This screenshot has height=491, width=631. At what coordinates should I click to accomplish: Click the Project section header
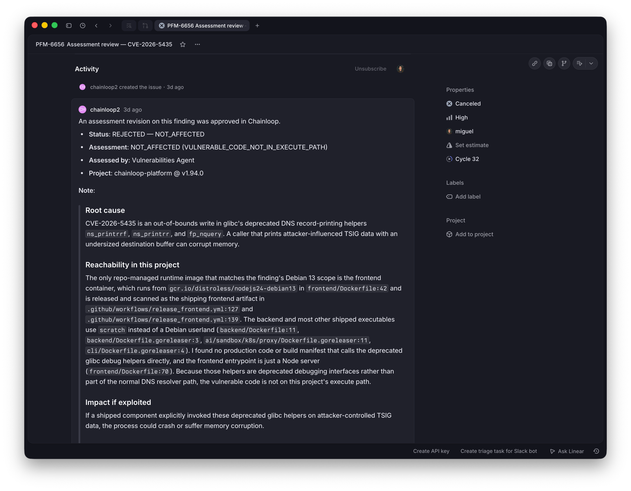(456, 221)
